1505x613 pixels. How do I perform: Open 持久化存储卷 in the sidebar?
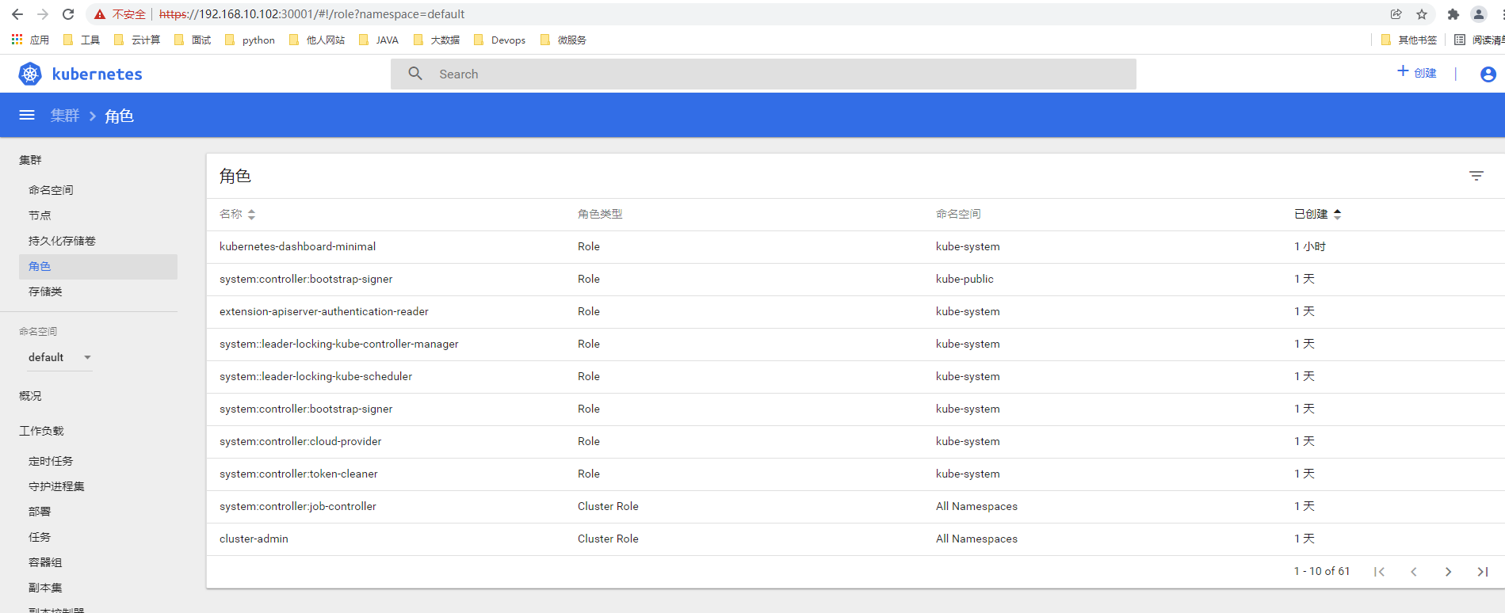click(x=62, y=241)
